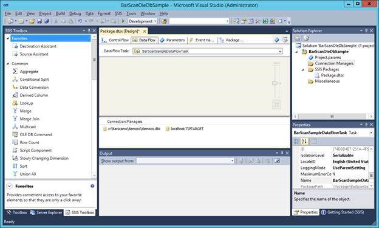Viewport: 379px width, 228px height.
Task: Open the SSIS menu
Action: point(118,13)
